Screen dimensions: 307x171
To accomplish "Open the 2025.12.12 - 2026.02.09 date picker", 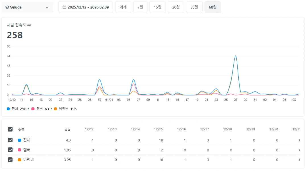I will pyautogui.click(x=85, y=7).
